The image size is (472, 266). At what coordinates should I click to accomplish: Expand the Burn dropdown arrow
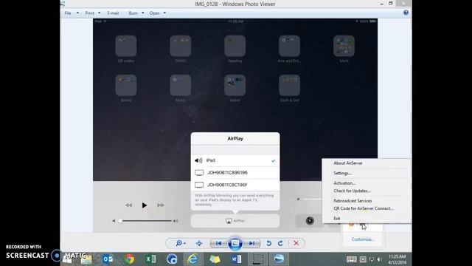click(142, 13)
